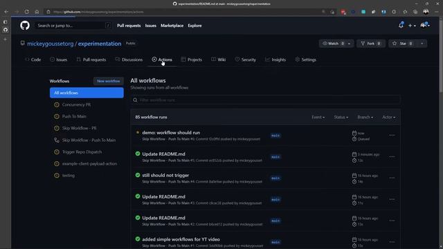Open the Actions tab
This screenshot has height=249, width=443.
point(162,59)
